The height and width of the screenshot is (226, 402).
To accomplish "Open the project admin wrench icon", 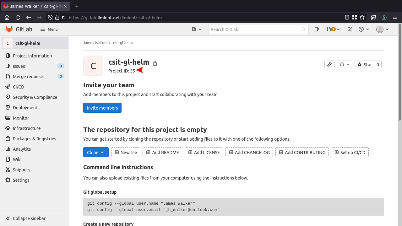I will tap(329, 64).
